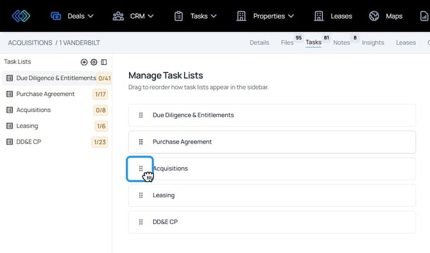This screenshot has width=430, height=253.
Task: Grab drag handle of Acquisitions row
Action: click(141, 168)
